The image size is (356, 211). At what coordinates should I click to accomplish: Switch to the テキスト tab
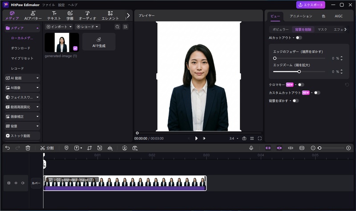(54, 16)
